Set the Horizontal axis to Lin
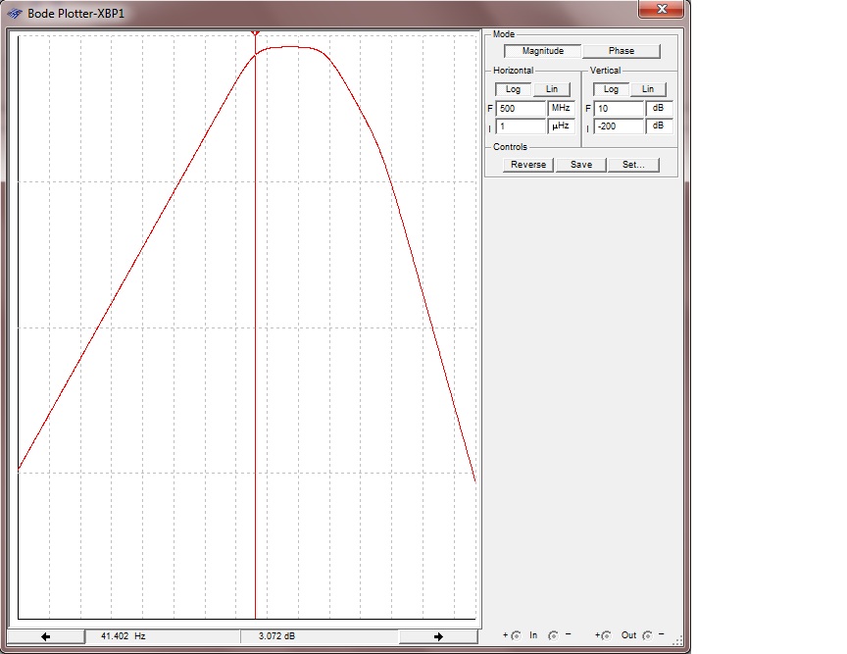Viewport: 847px width, 654px height. tap(552, 89)
